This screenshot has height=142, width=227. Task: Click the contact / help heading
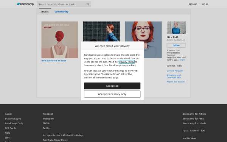coord(174,66)
